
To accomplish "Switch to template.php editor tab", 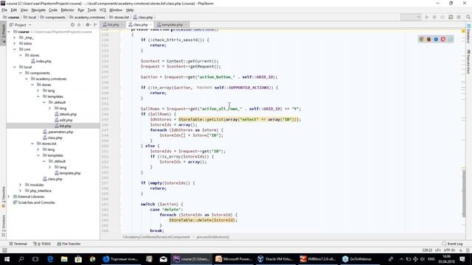I will 172,24.
